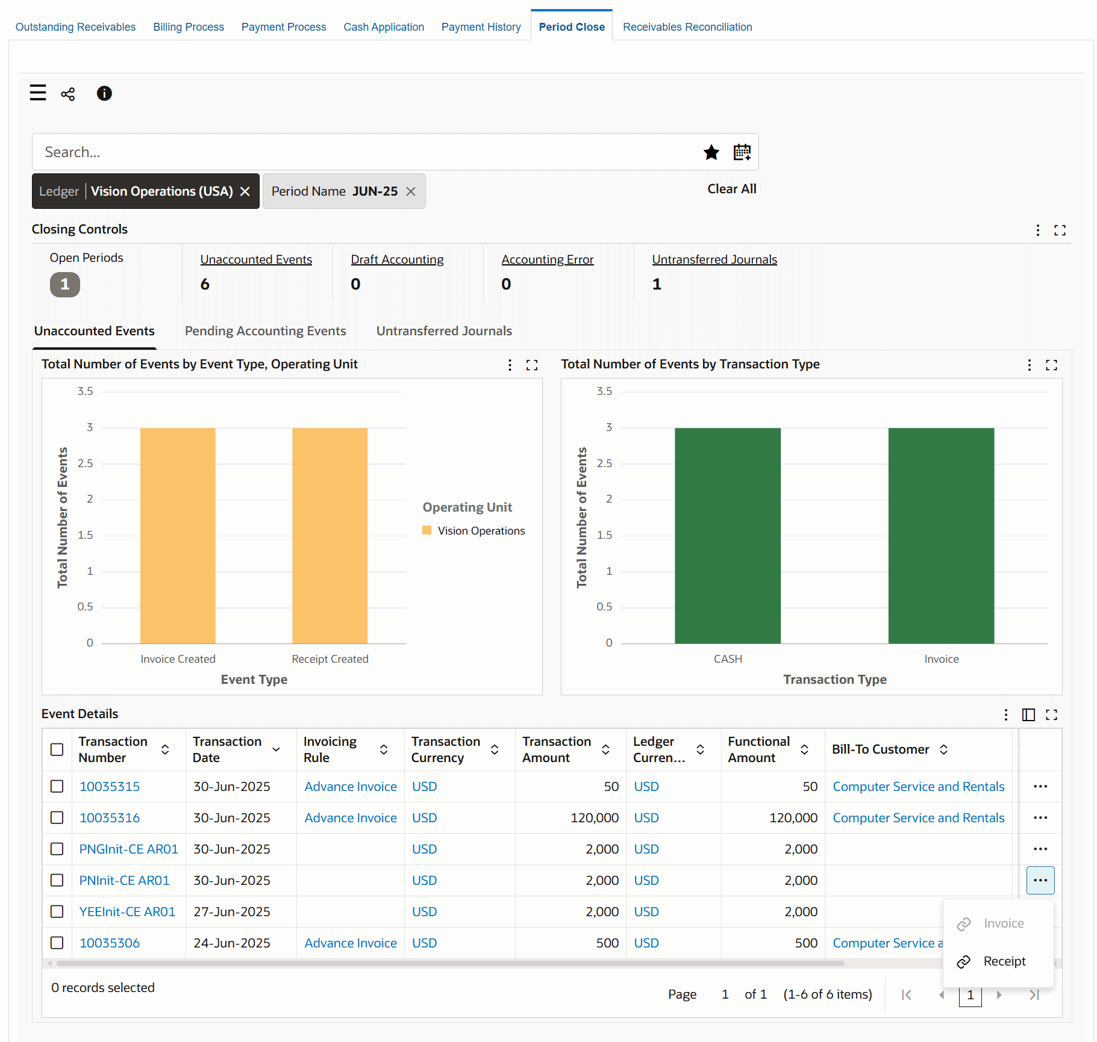
Task: Open Untransferred Journals metric link
Action: point(714,259)
